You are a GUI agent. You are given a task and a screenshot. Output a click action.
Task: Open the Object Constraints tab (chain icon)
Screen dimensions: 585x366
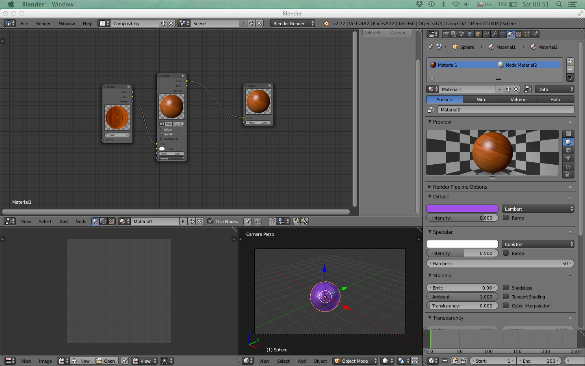486,34
